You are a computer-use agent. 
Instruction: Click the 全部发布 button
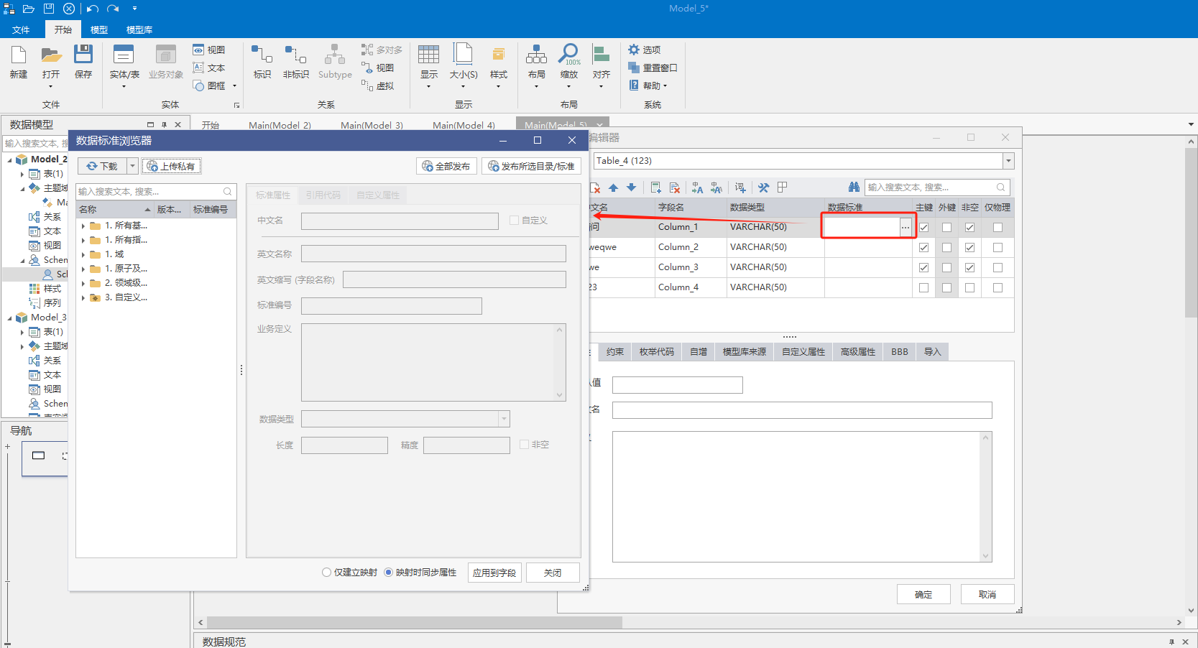pos(446,166)
